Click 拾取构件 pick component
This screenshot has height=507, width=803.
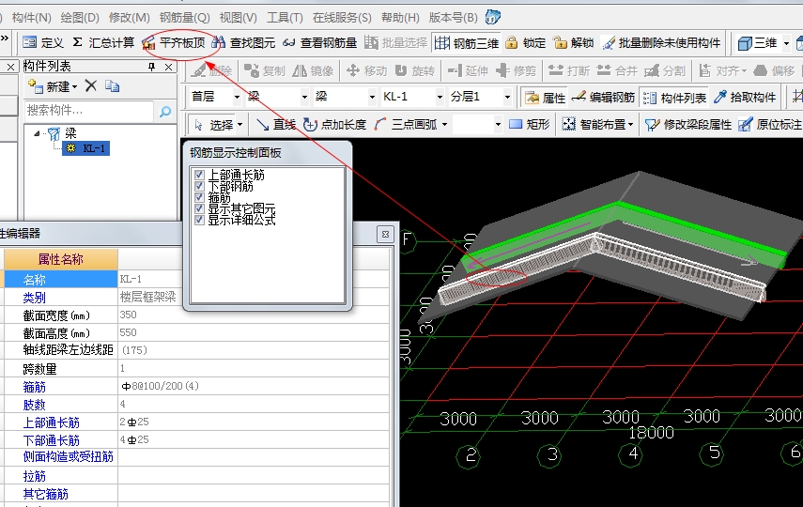(x=745, y=98)
